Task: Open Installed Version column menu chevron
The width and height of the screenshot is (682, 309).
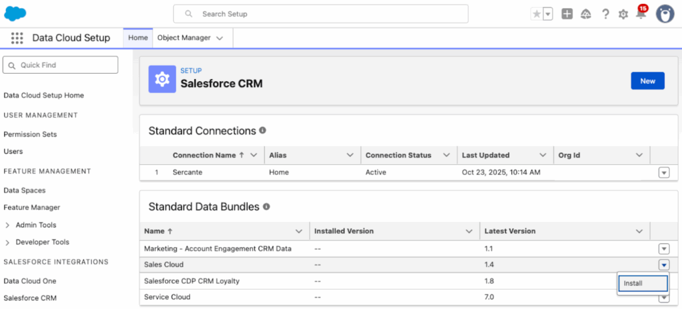Action: point(469,231)
